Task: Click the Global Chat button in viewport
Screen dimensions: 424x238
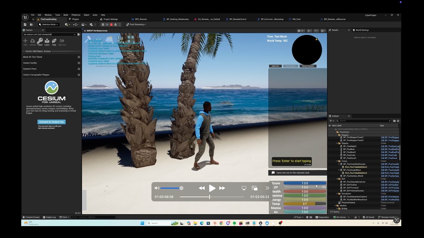Action: coord(275,66)
